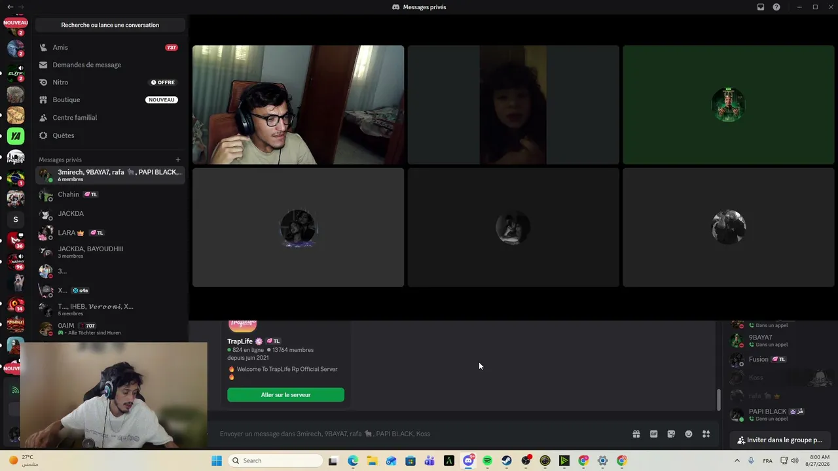838x471 pixels.
Task: Select 9BAYA7 in the member list
Action: coord(779,341)
